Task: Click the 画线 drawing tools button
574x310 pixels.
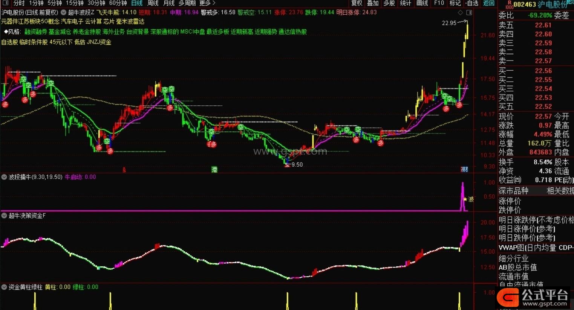Action: [422, 3]
